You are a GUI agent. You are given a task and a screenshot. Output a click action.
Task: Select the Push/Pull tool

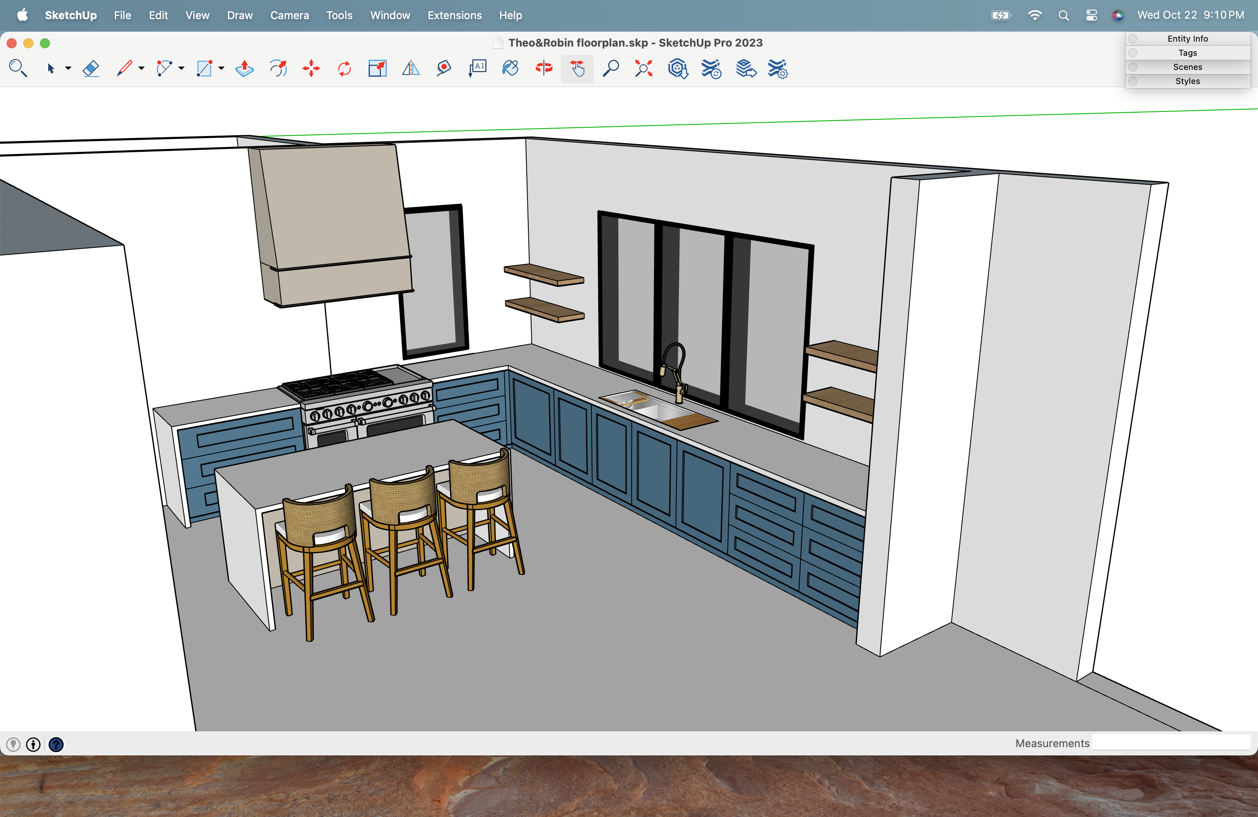(244, 69)
